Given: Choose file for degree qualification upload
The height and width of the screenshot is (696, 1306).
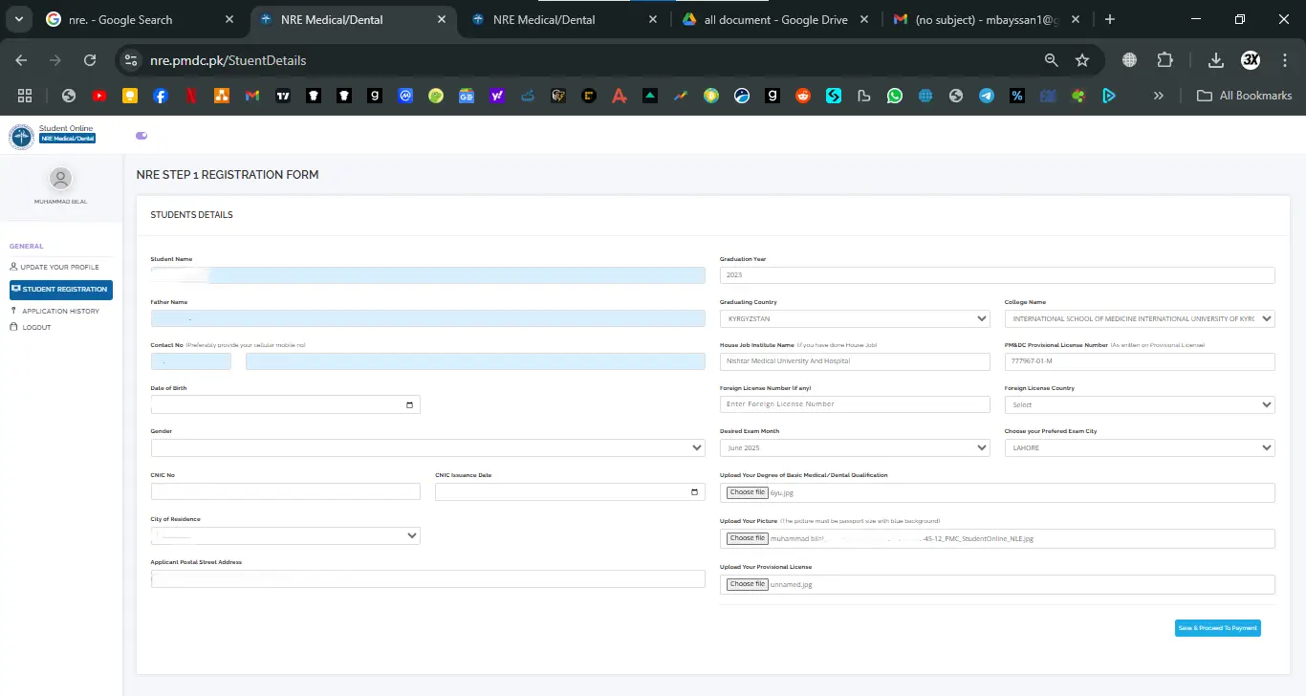Looking at the screenshot, I should click(747, 492).
